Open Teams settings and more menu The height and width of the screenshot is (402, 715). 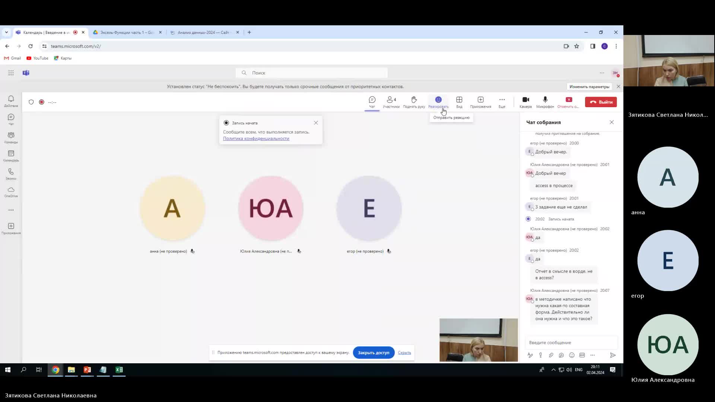click(x=602, y=73)
